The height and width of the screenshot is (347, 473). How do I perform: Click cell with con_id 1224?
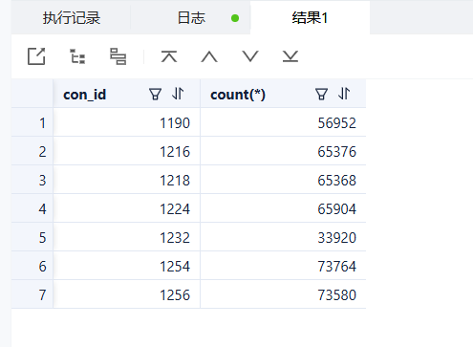click(x=126, y=208)
